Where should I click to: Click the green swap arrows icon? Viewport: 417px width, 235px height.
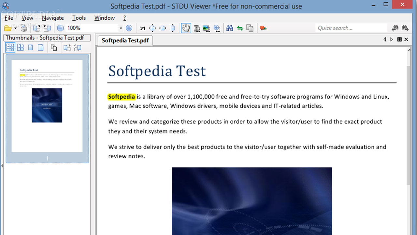point(240,28)
